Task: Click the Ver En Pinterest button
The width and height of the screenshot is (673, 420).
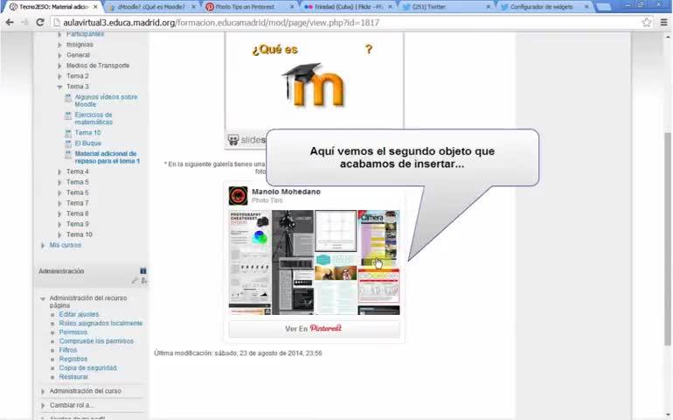Action: (314, 328)
